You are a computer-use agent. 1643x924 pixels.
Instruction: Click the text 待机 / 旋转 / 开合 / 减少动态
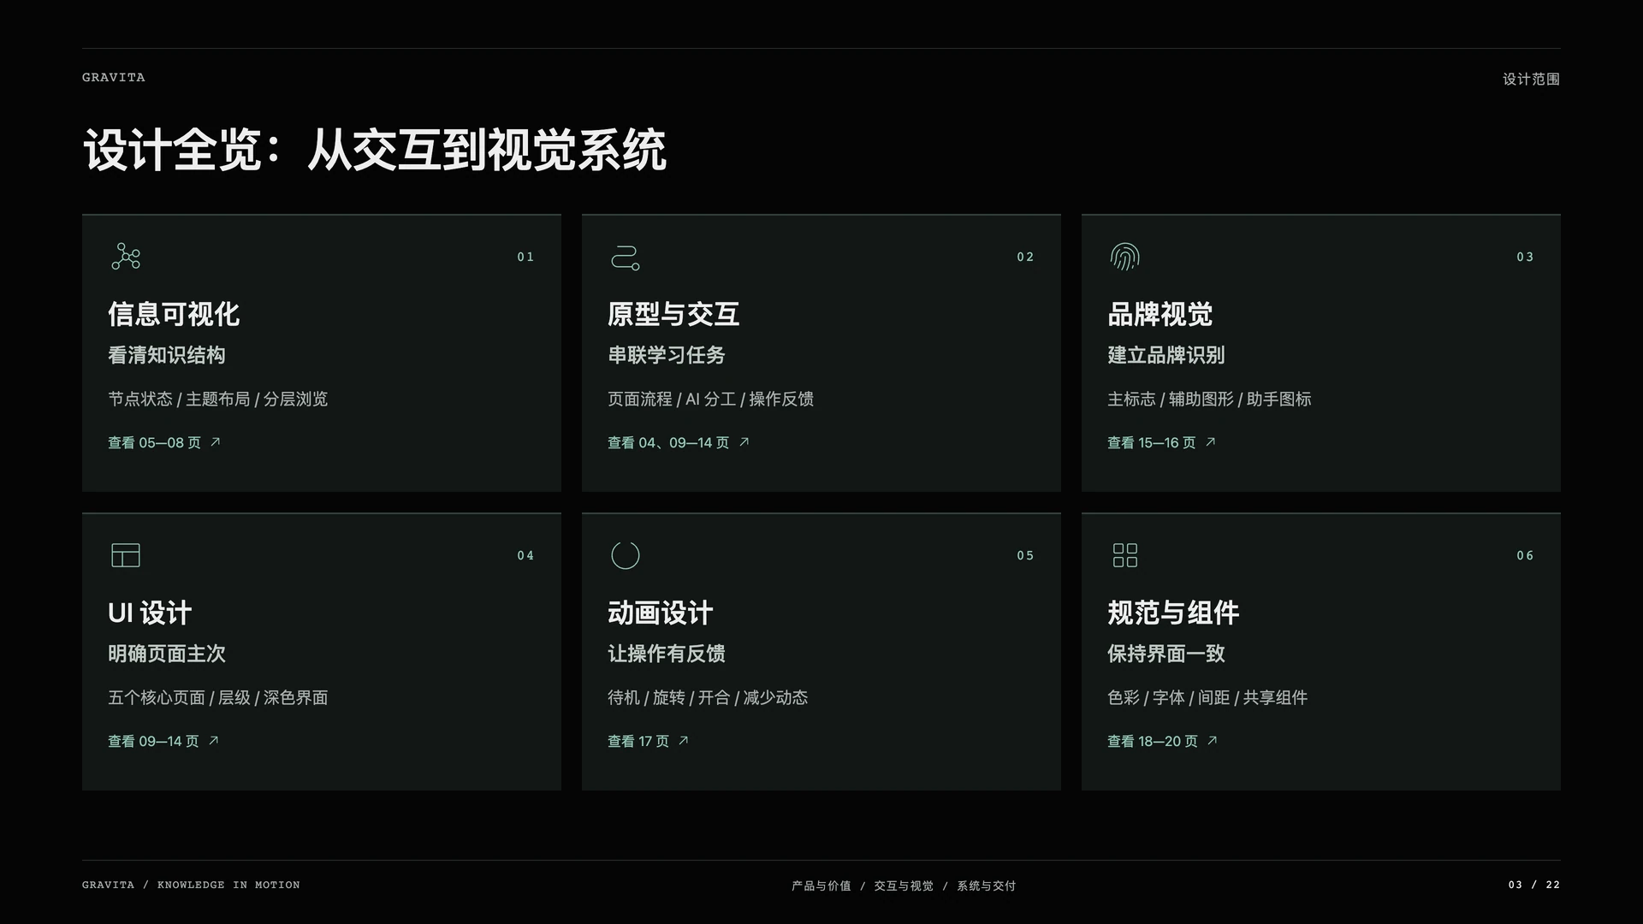pos(708,697)
